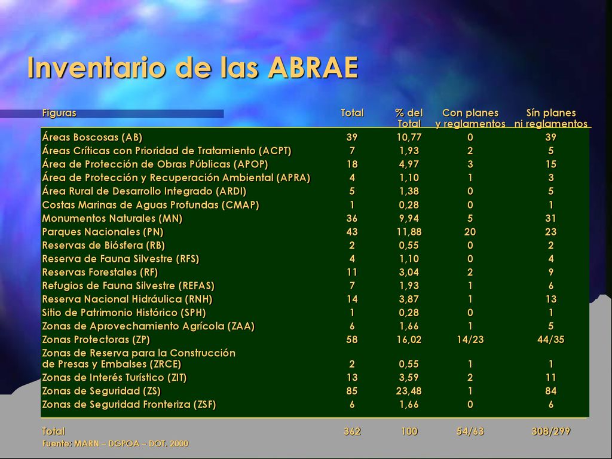612x459 pixels.
Task: Select the '3,87' percentage in the RNH row
Action: [x=409, y=299]
